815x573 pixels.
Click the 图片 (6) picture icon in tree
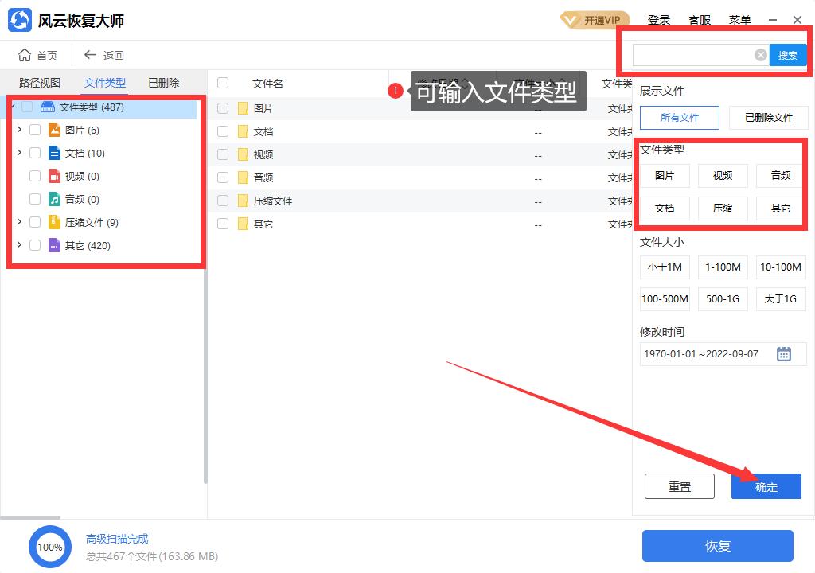click(x=55, y=130)
